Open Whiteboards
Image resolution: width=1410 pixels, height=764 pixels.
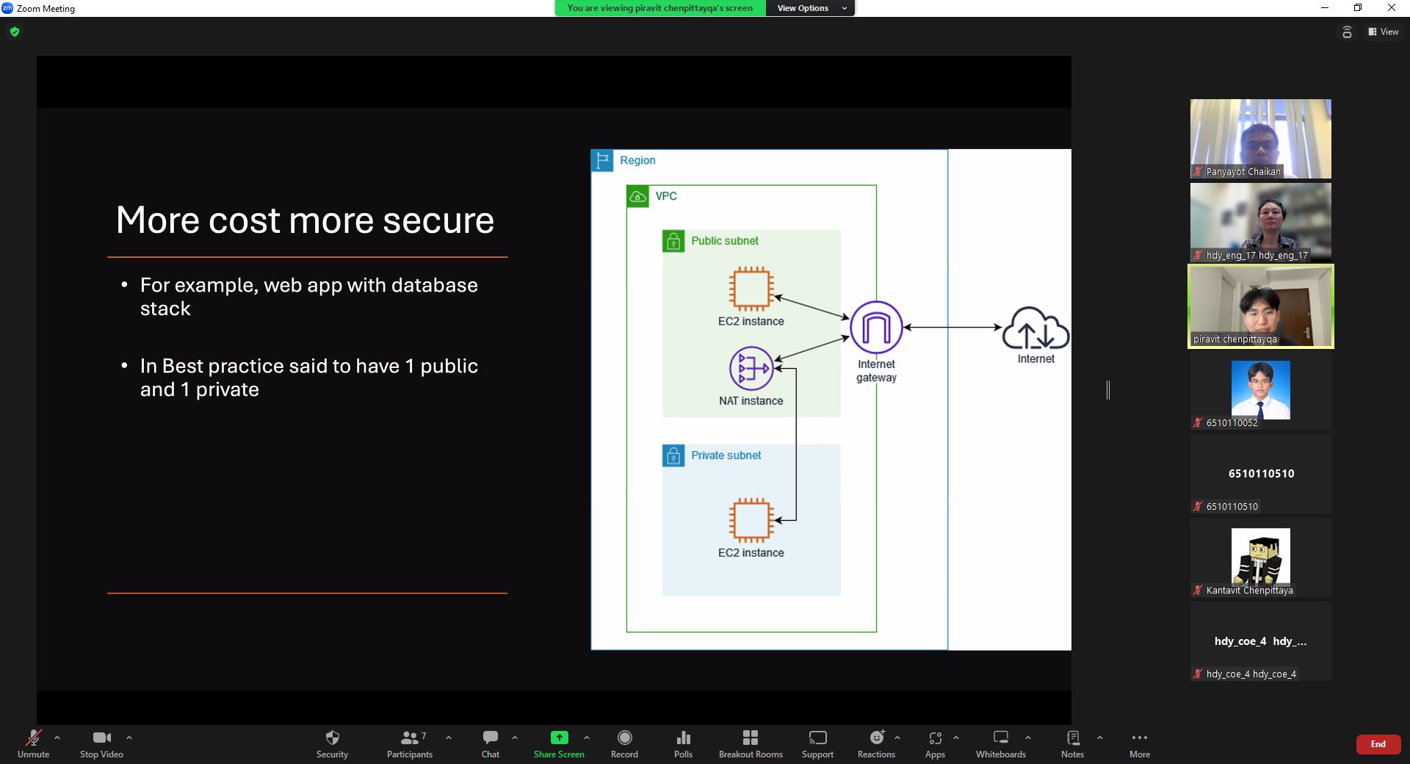[x=1000, y=743]
